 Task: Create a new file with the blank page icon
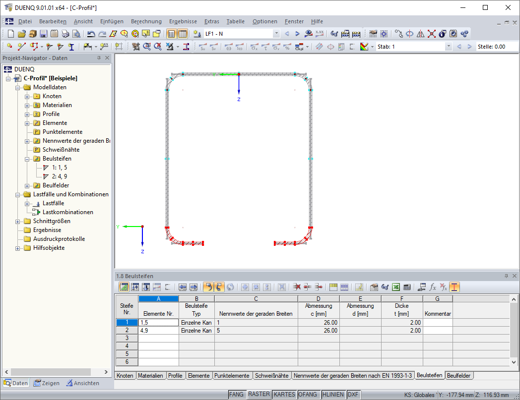11,34
